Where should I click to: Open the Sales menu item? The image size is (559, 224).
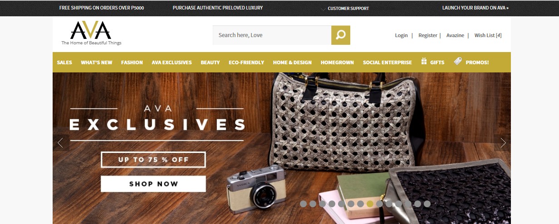point(64,62)
